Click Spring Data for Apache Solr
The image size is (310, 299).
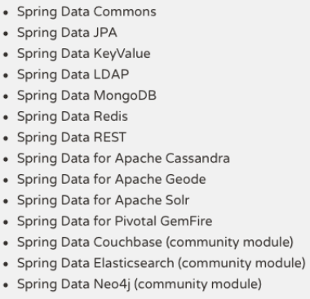[x=104, y=201]
